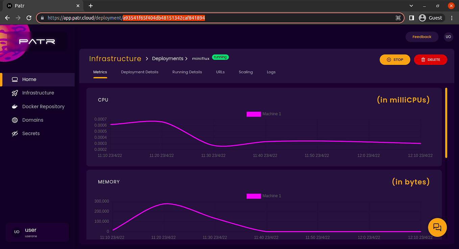The image size is (459, 249).
Task: Expand the browser window dropdown chevron
Action: click(x=411, y=6)
